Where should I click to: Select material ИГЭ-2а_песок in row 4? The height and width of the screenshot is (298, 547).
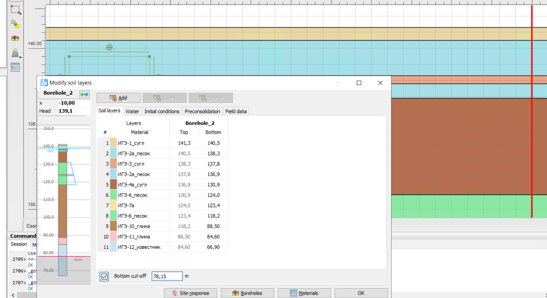coord(134,174)
